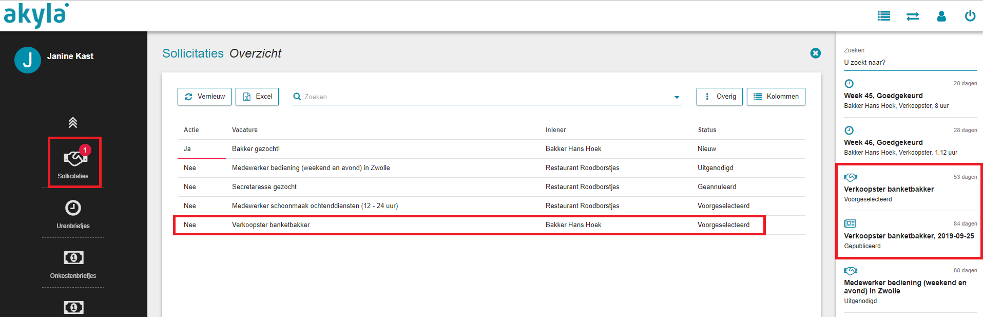Select the Secretaresse gezocht row

(491, 187)
